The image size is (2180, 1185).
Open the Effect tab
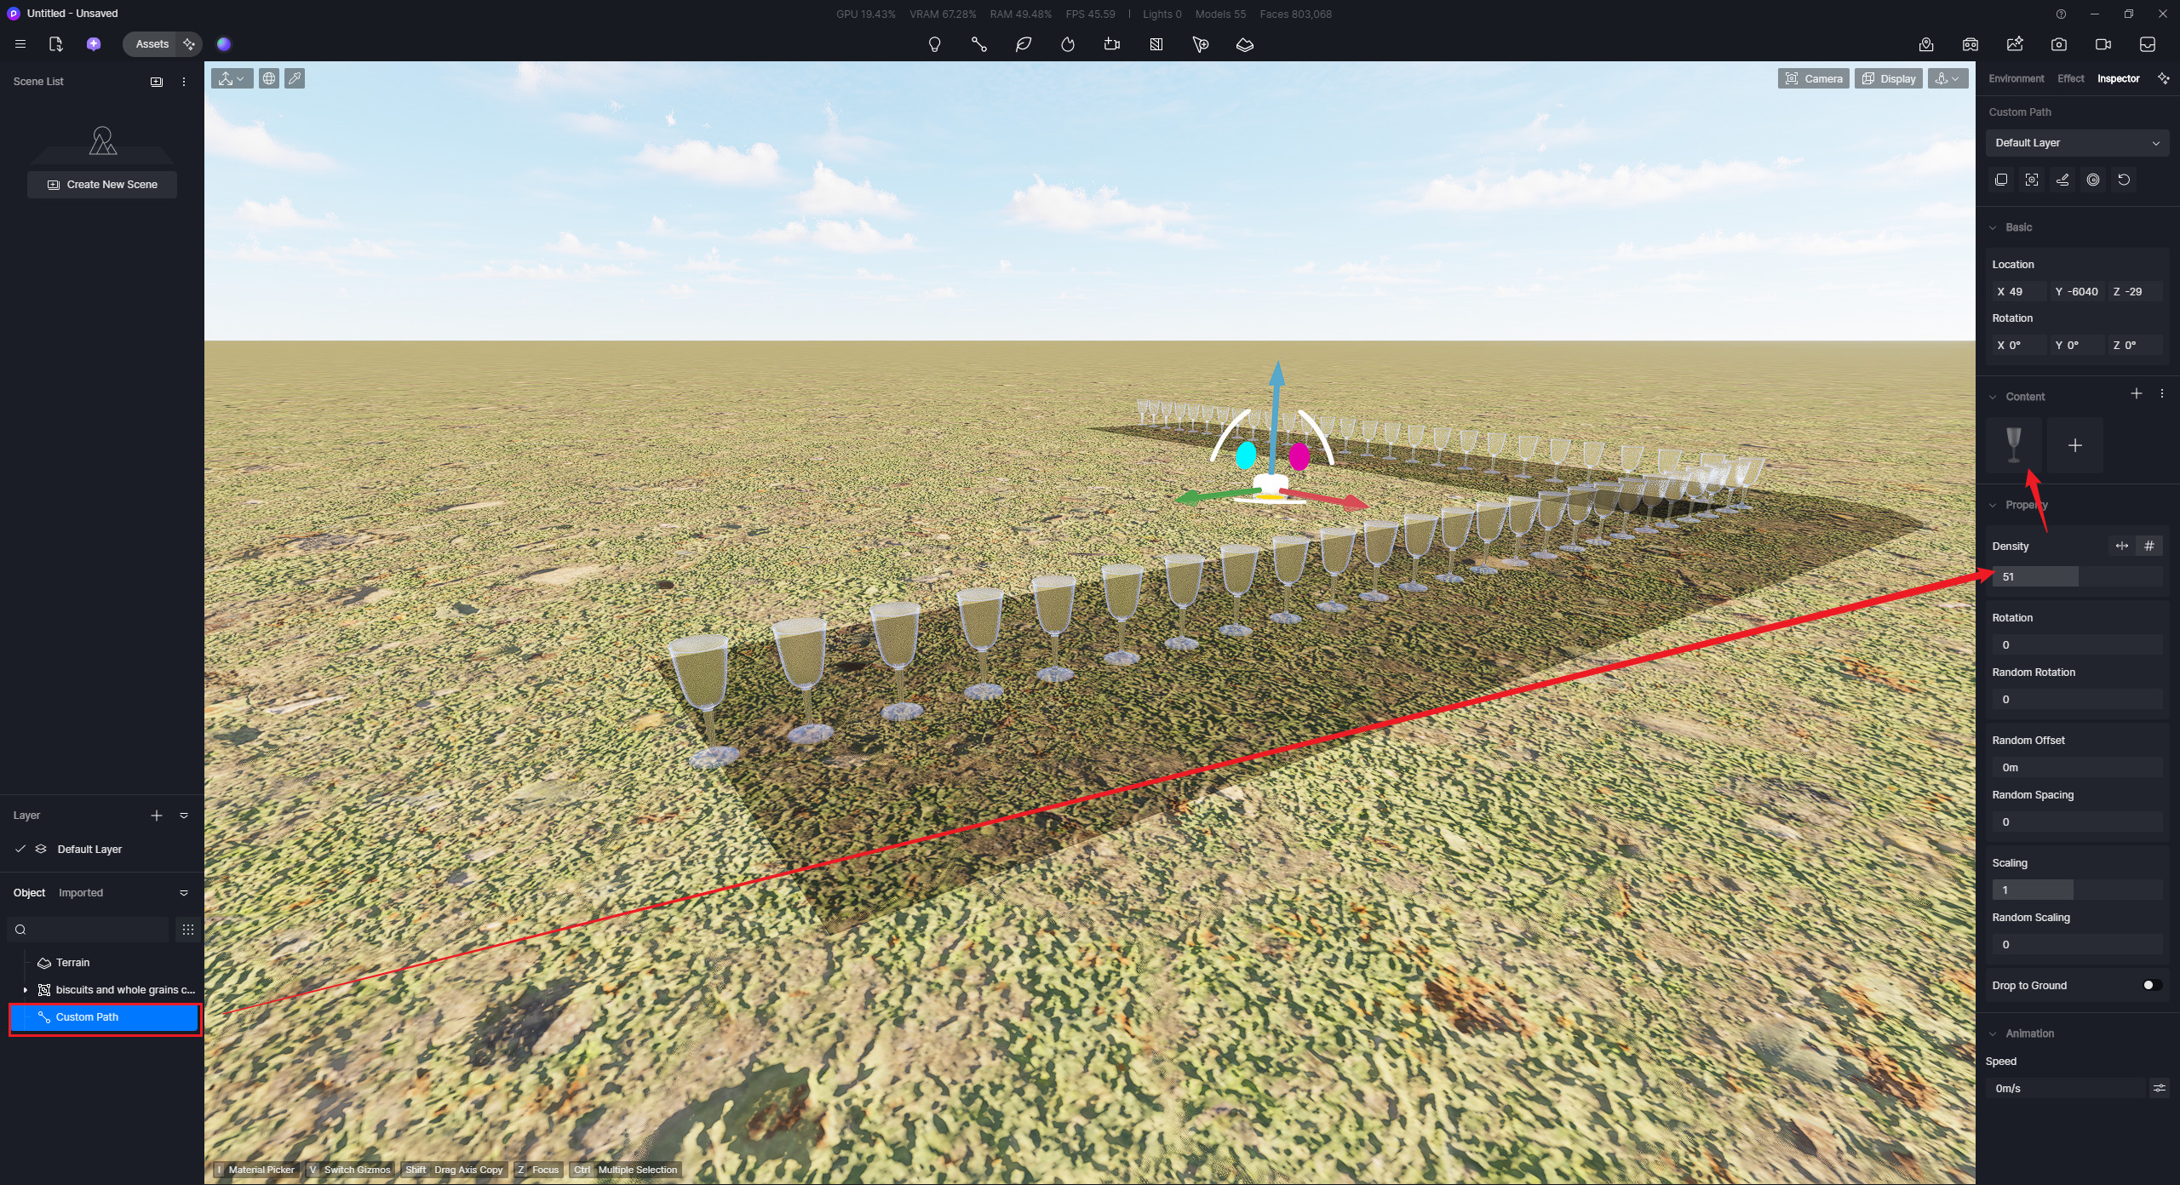point(2070,78)
